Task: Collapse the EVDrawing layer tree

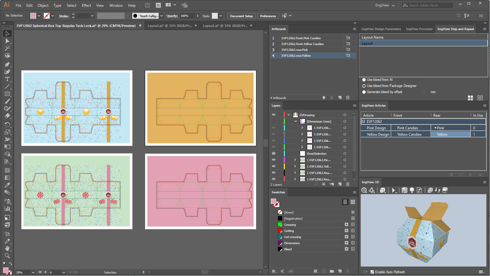Action: coord(288,115)
